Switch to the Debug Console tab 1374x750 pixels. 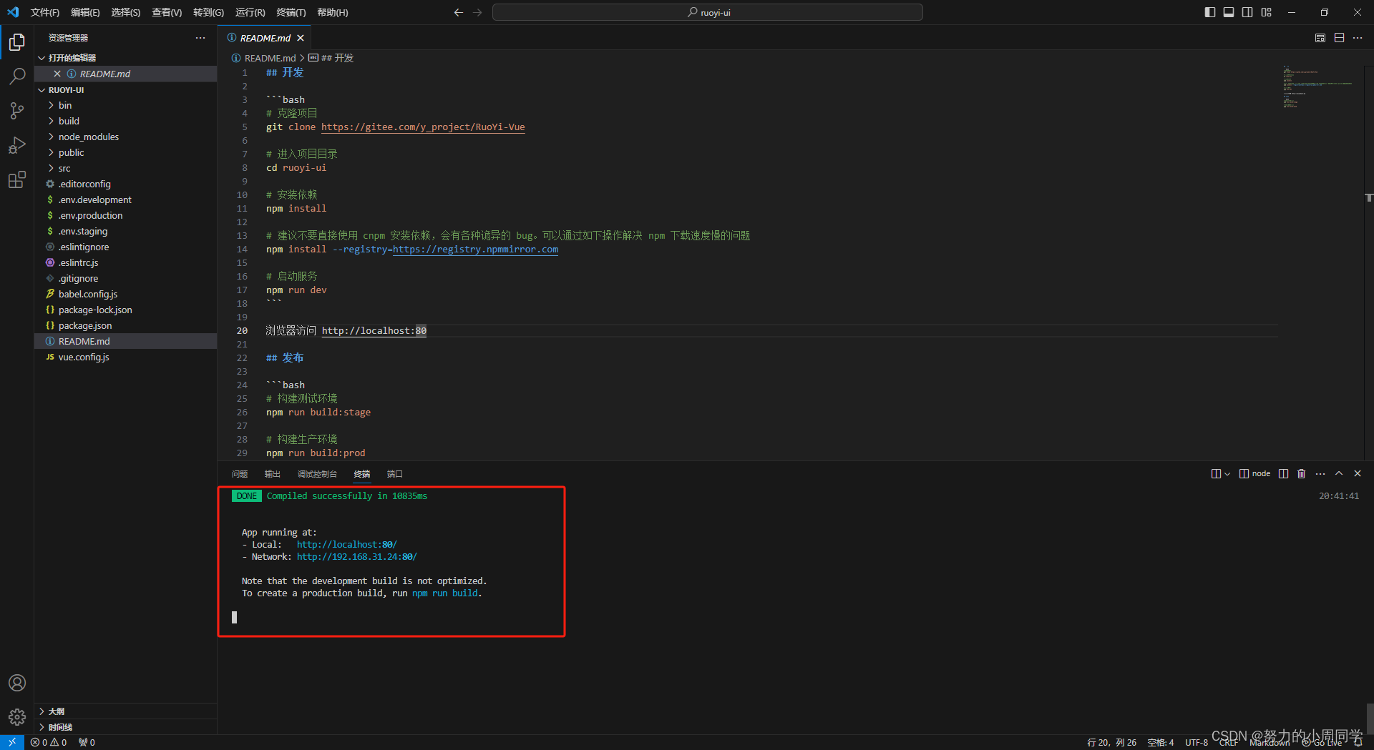(x=317, y=474)
